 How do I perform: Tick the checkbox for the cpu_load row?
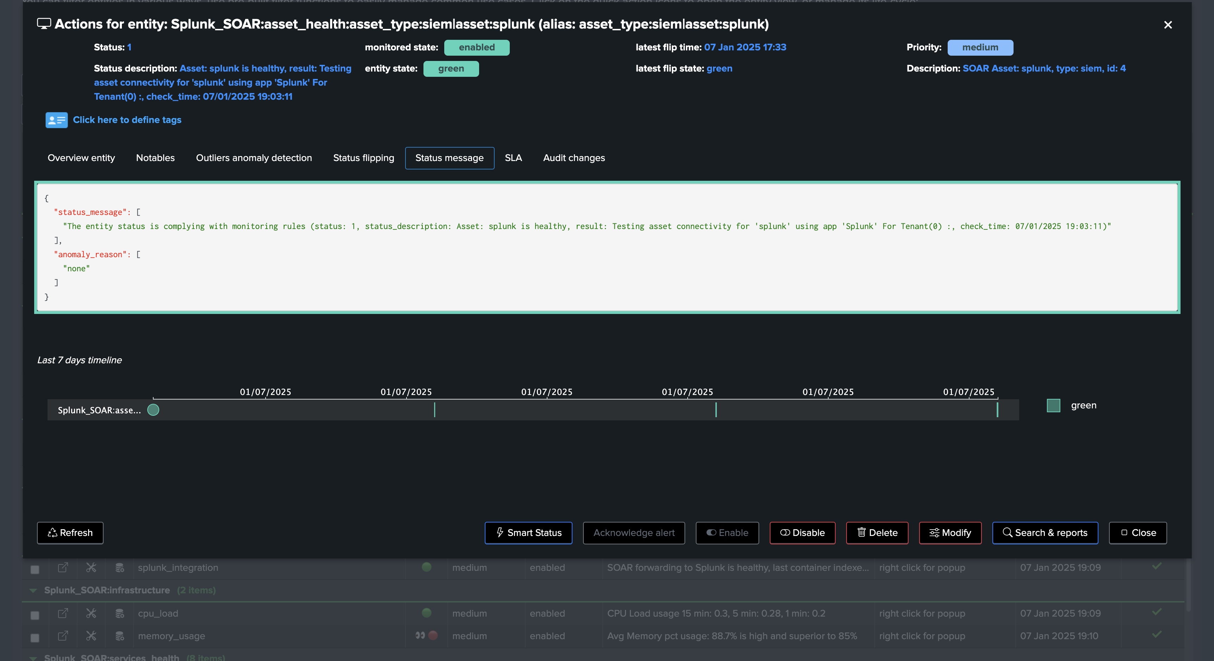35,615
